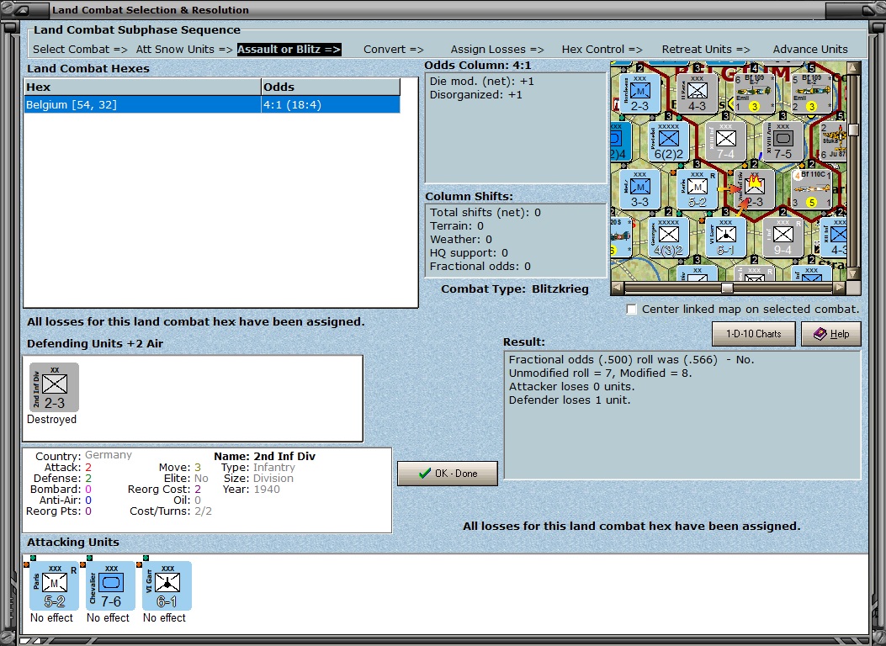The width and height of the screenshot is (886, 646).
Task: Click the 4:1 (18:4) odds cell
Action: (x=331, y=104)
